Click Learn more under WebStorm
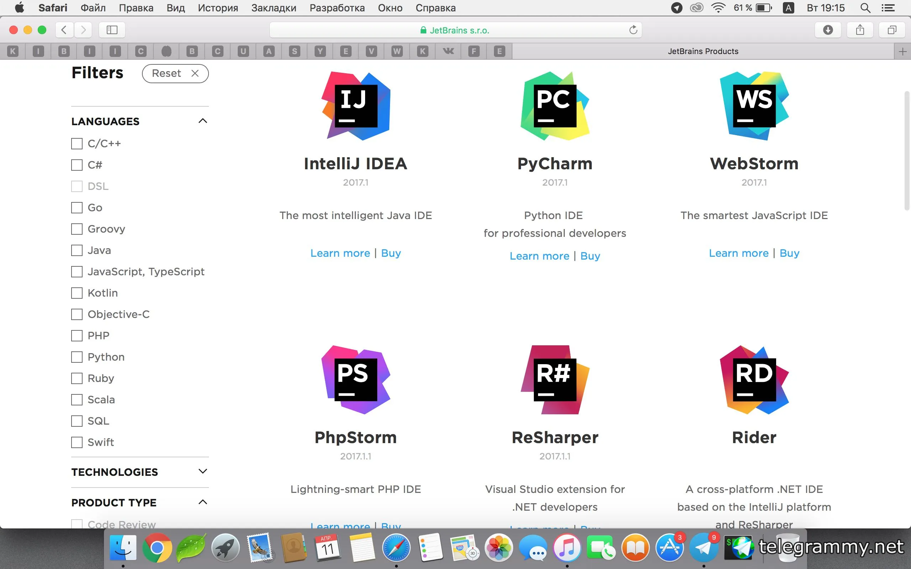911x569 pixels. tap(739, 253)
